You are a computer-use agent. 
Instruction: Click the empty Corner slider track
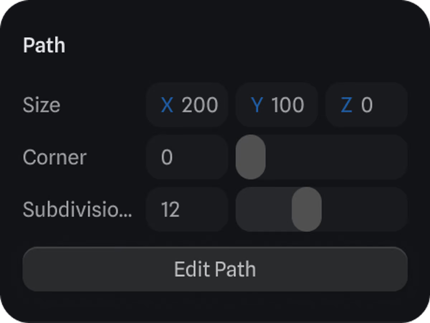click(337, 157)
